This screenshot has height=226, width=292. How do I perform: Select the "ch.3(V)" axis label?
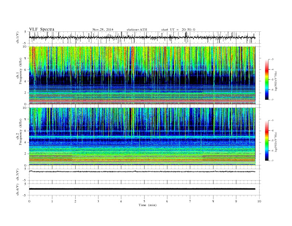(x=18, y=175)
